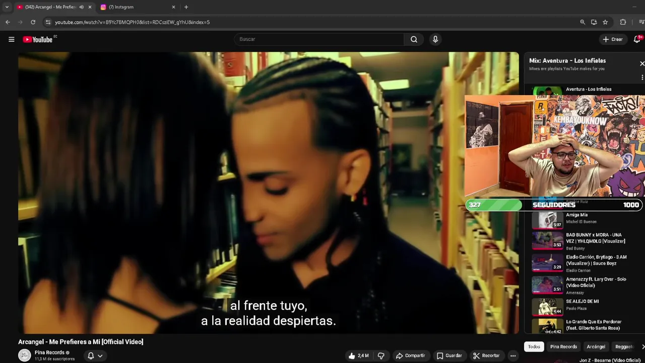Click the install app icon in the address bar
The height and width of the screenshot is (363, 645).
click(594, 22)
